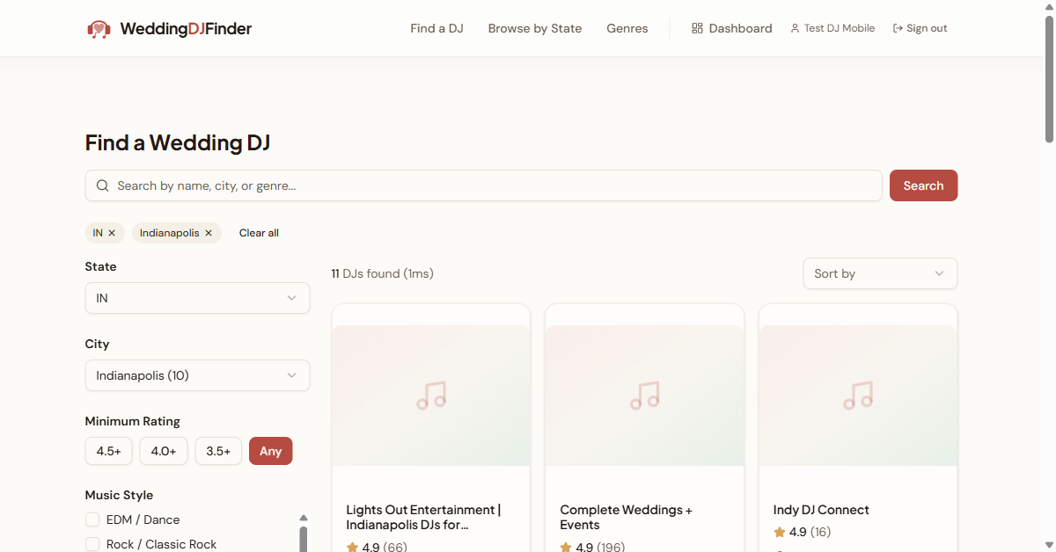This screenshot has height=552, width=1056.
Task: Enable the EDM / Dance checkbox
Action: tap(92, 519)
